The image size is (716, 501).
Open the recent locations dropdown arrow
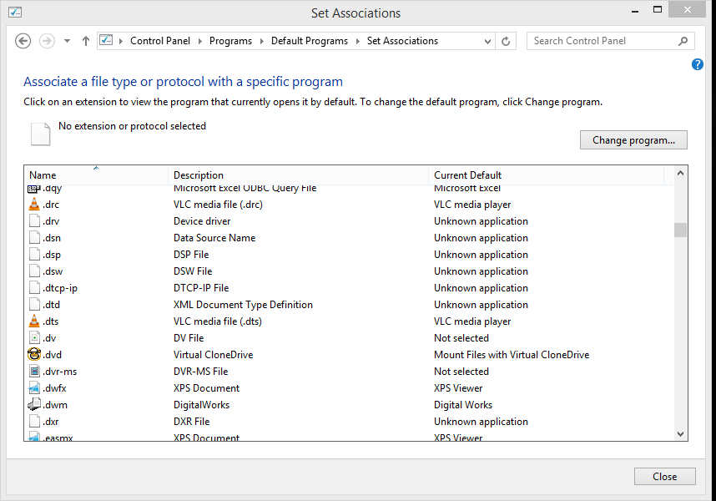click(66, 41)
